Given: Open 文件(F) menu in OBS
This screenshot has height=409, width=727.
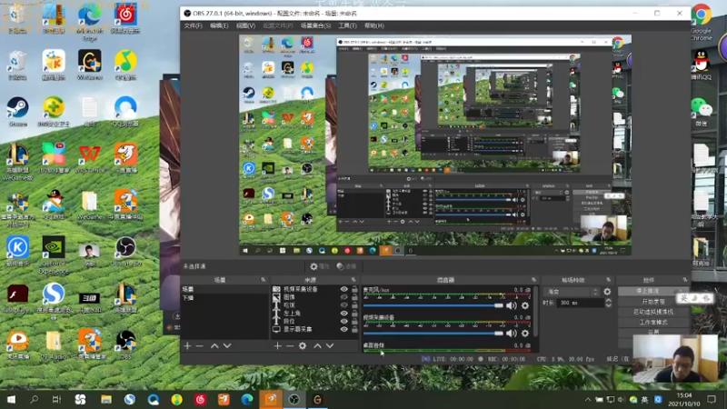Looking at the screenshot, I should tap(193, 25).
